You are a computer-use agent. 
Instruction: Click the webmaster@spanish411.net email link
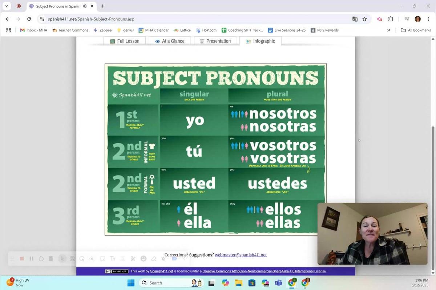click(241, 255)
